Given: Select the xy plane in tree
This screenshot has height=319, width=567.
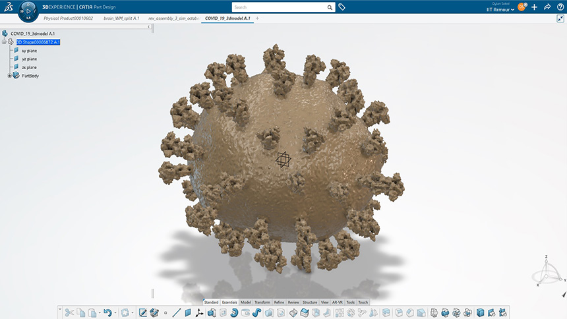Looking at the screenshot, I should [29, 50].
